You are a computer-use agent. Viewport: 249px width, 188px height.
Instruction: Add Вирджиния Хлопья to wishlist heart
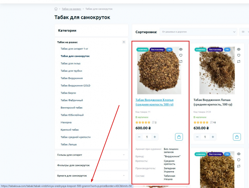(181, 55)
